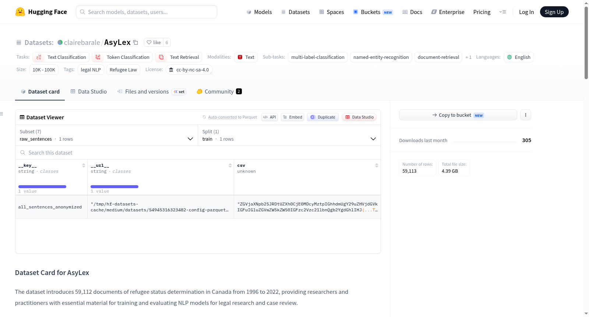Expand the Subset dropdown raw_sentences

tap(107, 135)
